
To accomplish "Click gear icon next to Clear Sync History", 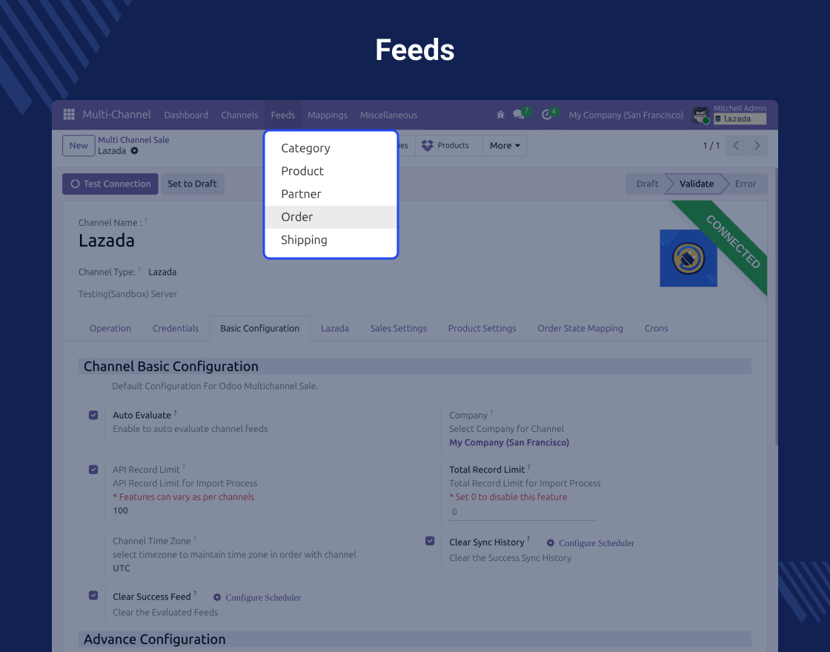I will (551, 543).
